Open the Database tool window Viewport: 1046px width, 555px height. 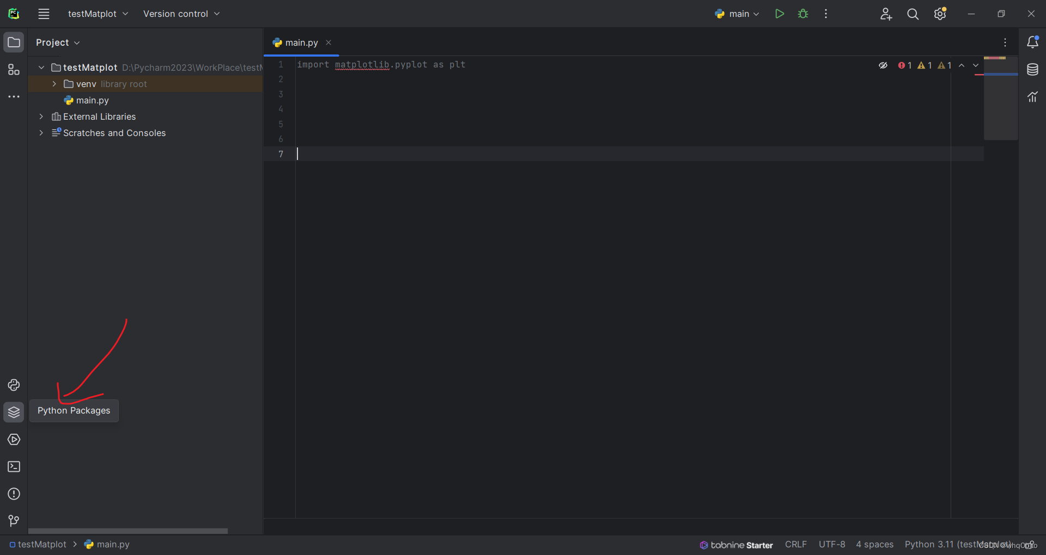1033,70
